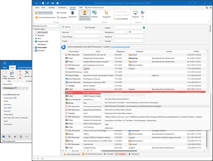Open Outlook Calendar navigation icon
The image size is (213, 161).
[9, 137]
